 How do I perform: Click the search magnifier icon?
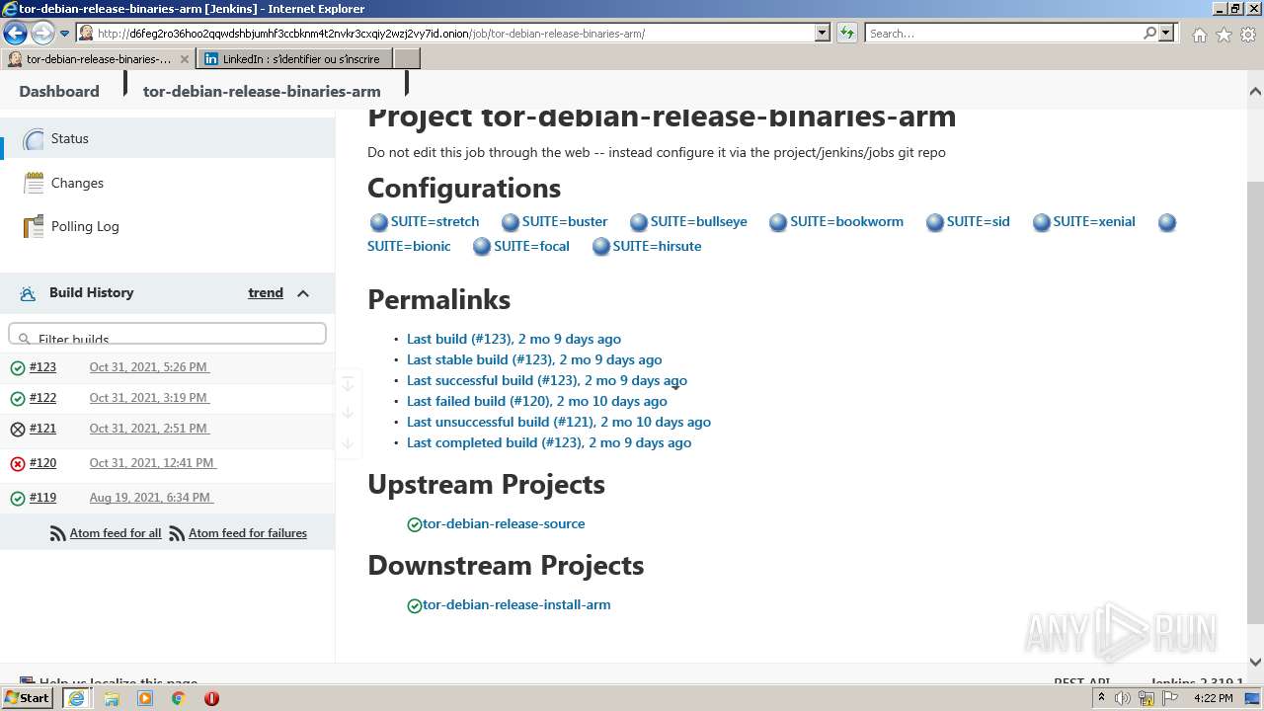click(x=1149, y=33)
